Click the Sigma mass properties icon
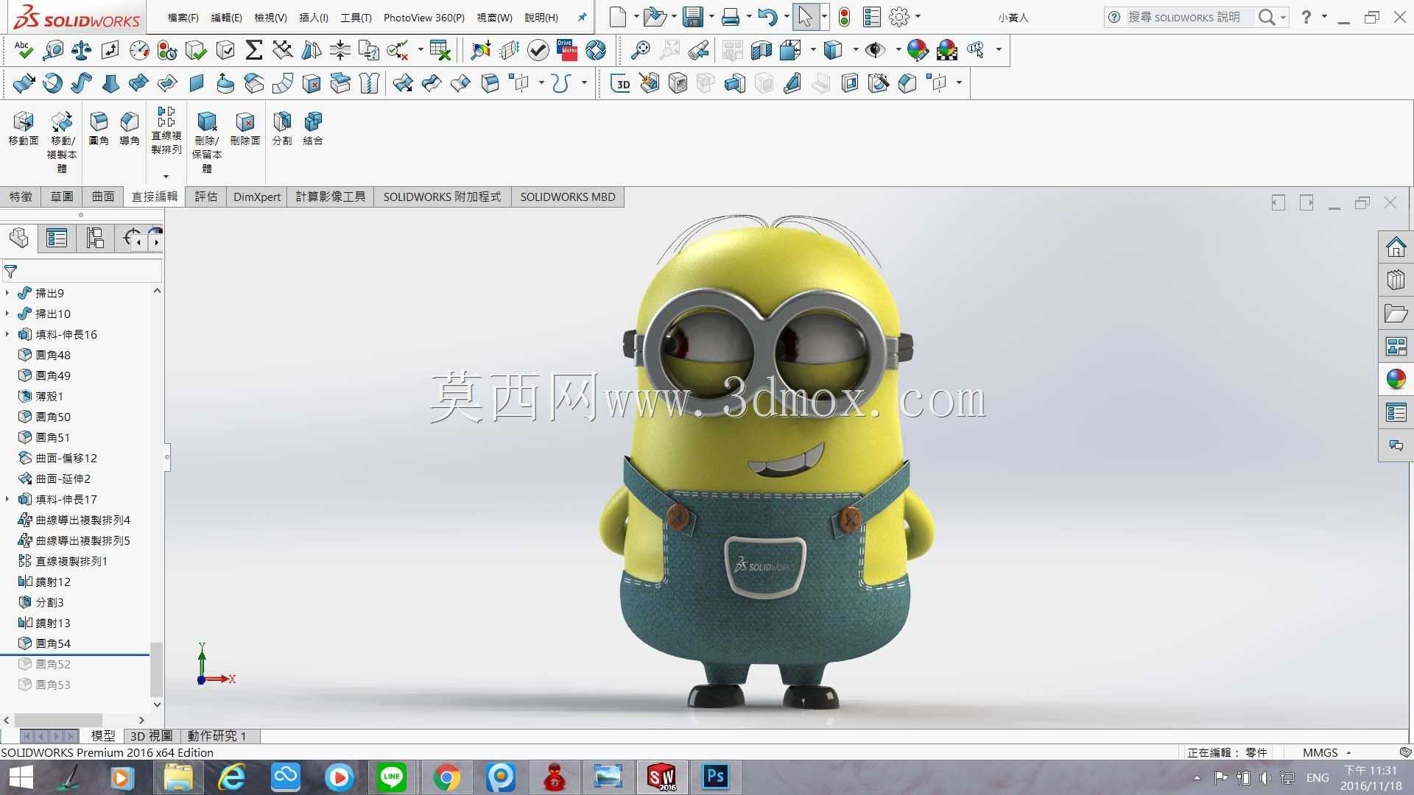1414x795 pixels. [x=253, y=50]
